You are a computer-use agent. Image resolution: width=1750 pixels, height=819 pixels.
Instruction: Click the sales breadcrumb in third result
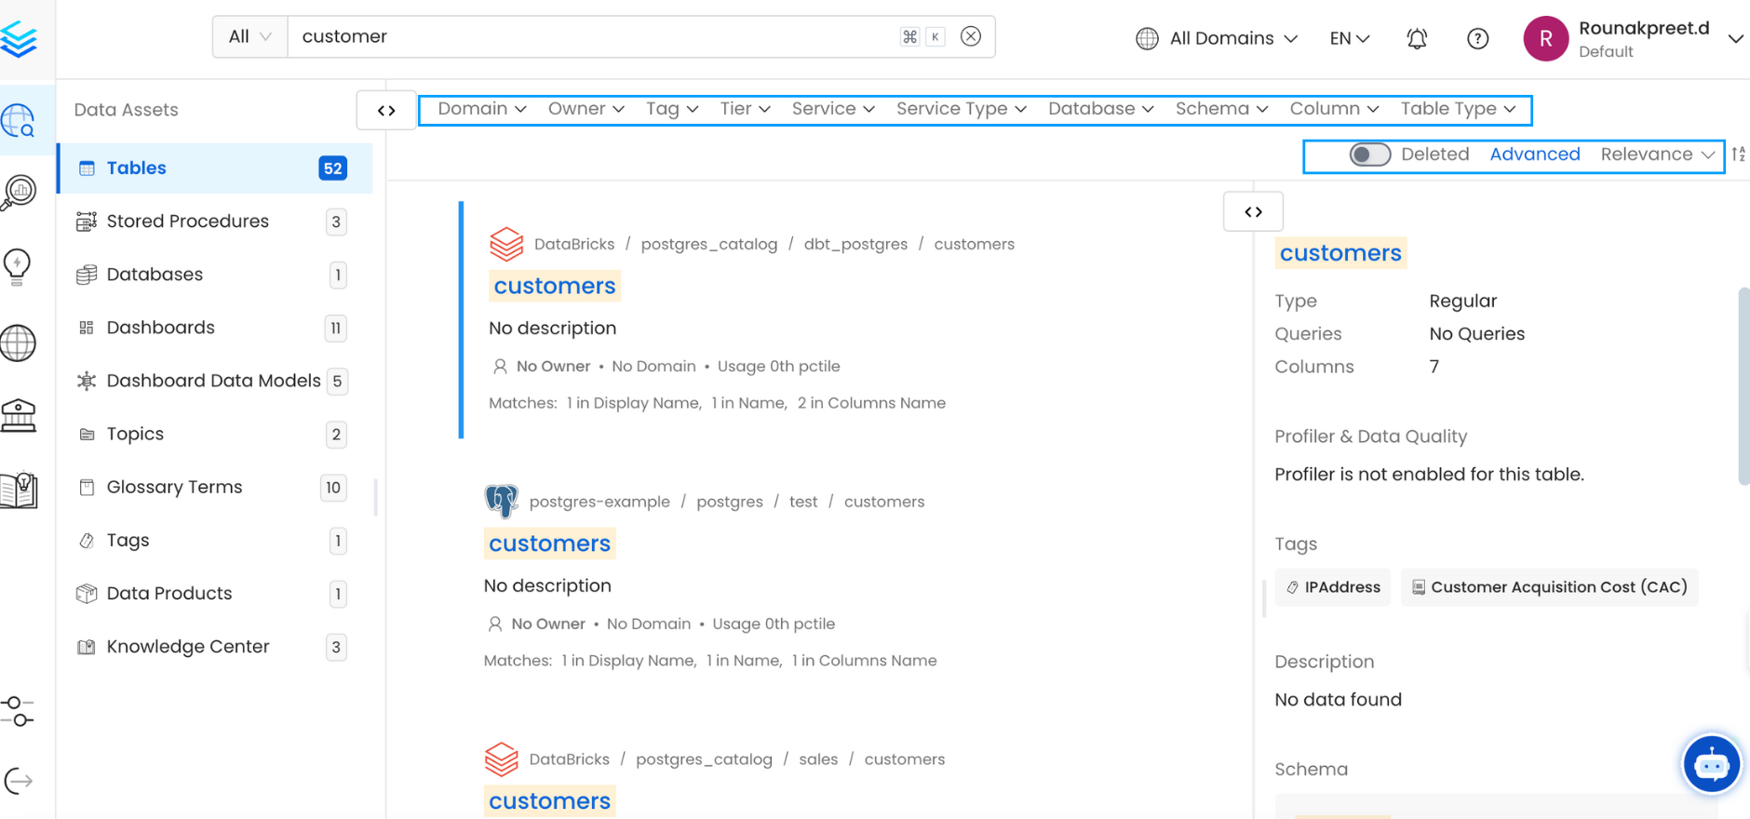tap(817, 759)
